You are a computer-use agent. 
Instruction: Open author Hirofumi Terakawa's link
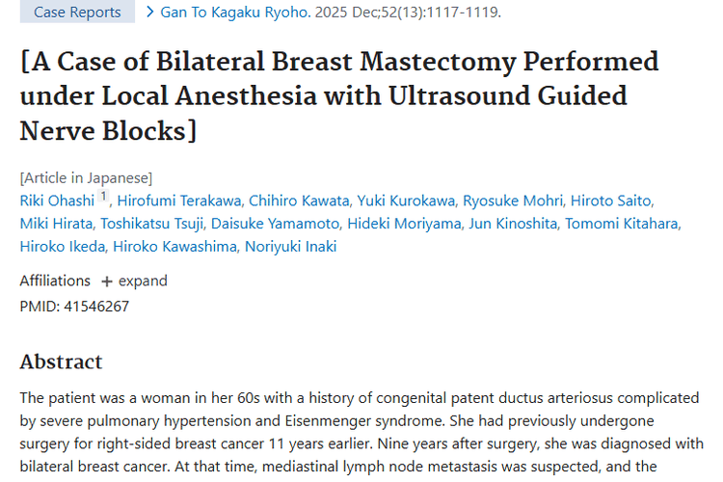(x=177, y=201)
